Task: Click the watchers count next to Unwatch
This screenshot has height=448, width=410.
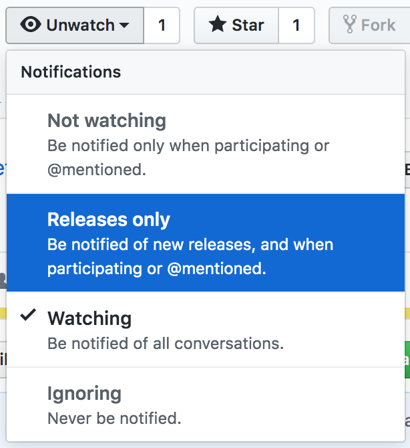Action: point(162,25)
